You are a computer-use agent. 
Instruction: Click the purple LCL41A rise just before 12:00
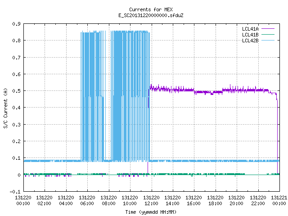click(x=148, y=132)
